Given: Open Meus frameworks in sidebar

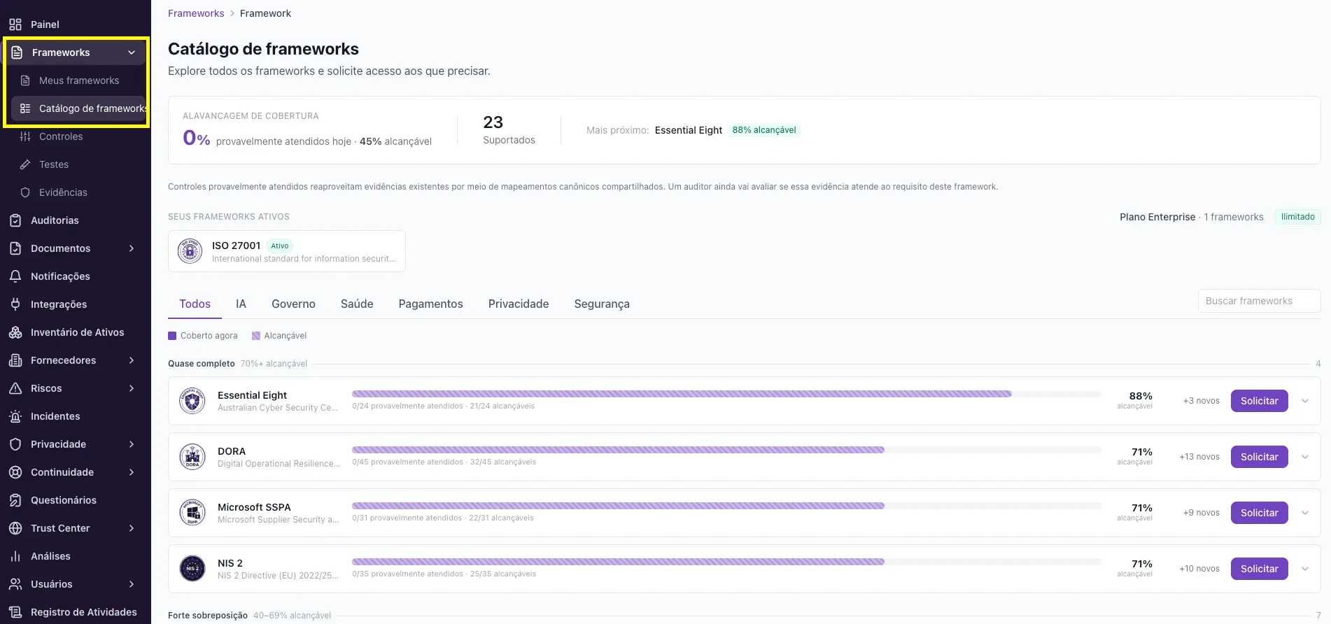Looking at the screenshot, I should [x=78, y=80].
